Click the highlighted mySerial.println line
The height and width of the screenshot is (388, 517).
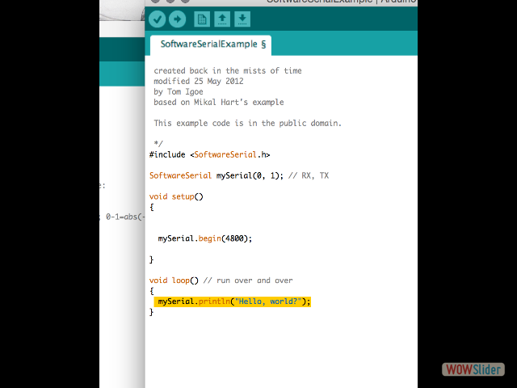tap(233, 302)
